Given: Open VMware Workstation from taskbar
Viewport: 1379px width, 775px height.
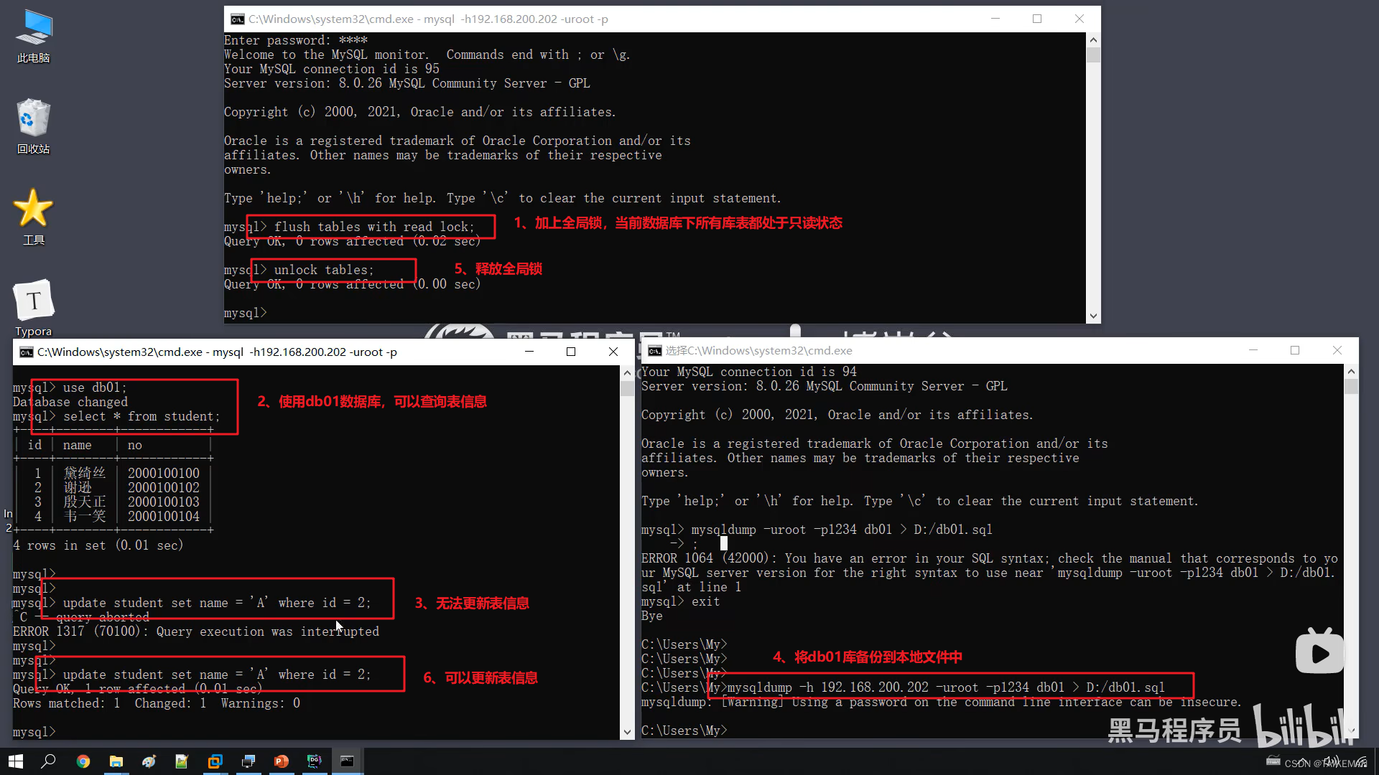Looking at the screenshot, I should click(215, 761).
